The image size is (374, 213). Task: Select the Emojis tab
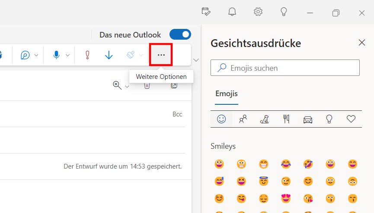coord(227,94)
